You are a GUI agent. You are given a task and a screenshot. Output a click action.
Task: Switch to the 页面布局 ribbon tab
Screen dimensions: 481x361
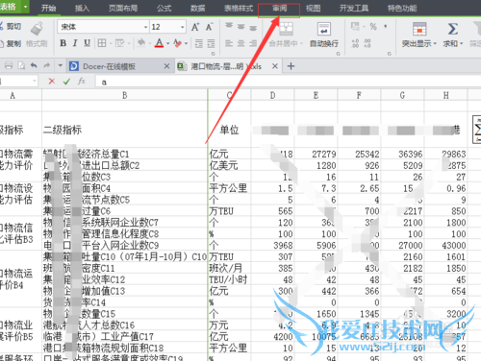(x=123, y=8)
